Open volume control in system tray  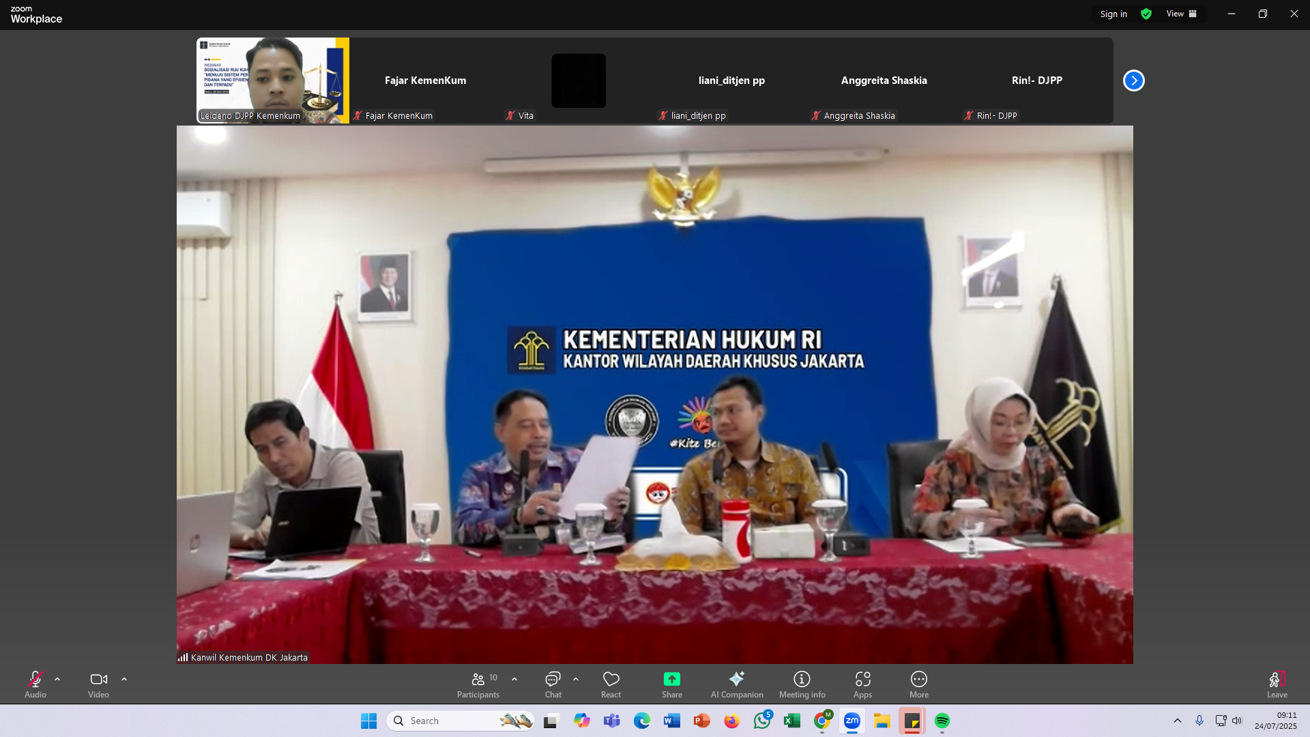[x=1237, y=721]
